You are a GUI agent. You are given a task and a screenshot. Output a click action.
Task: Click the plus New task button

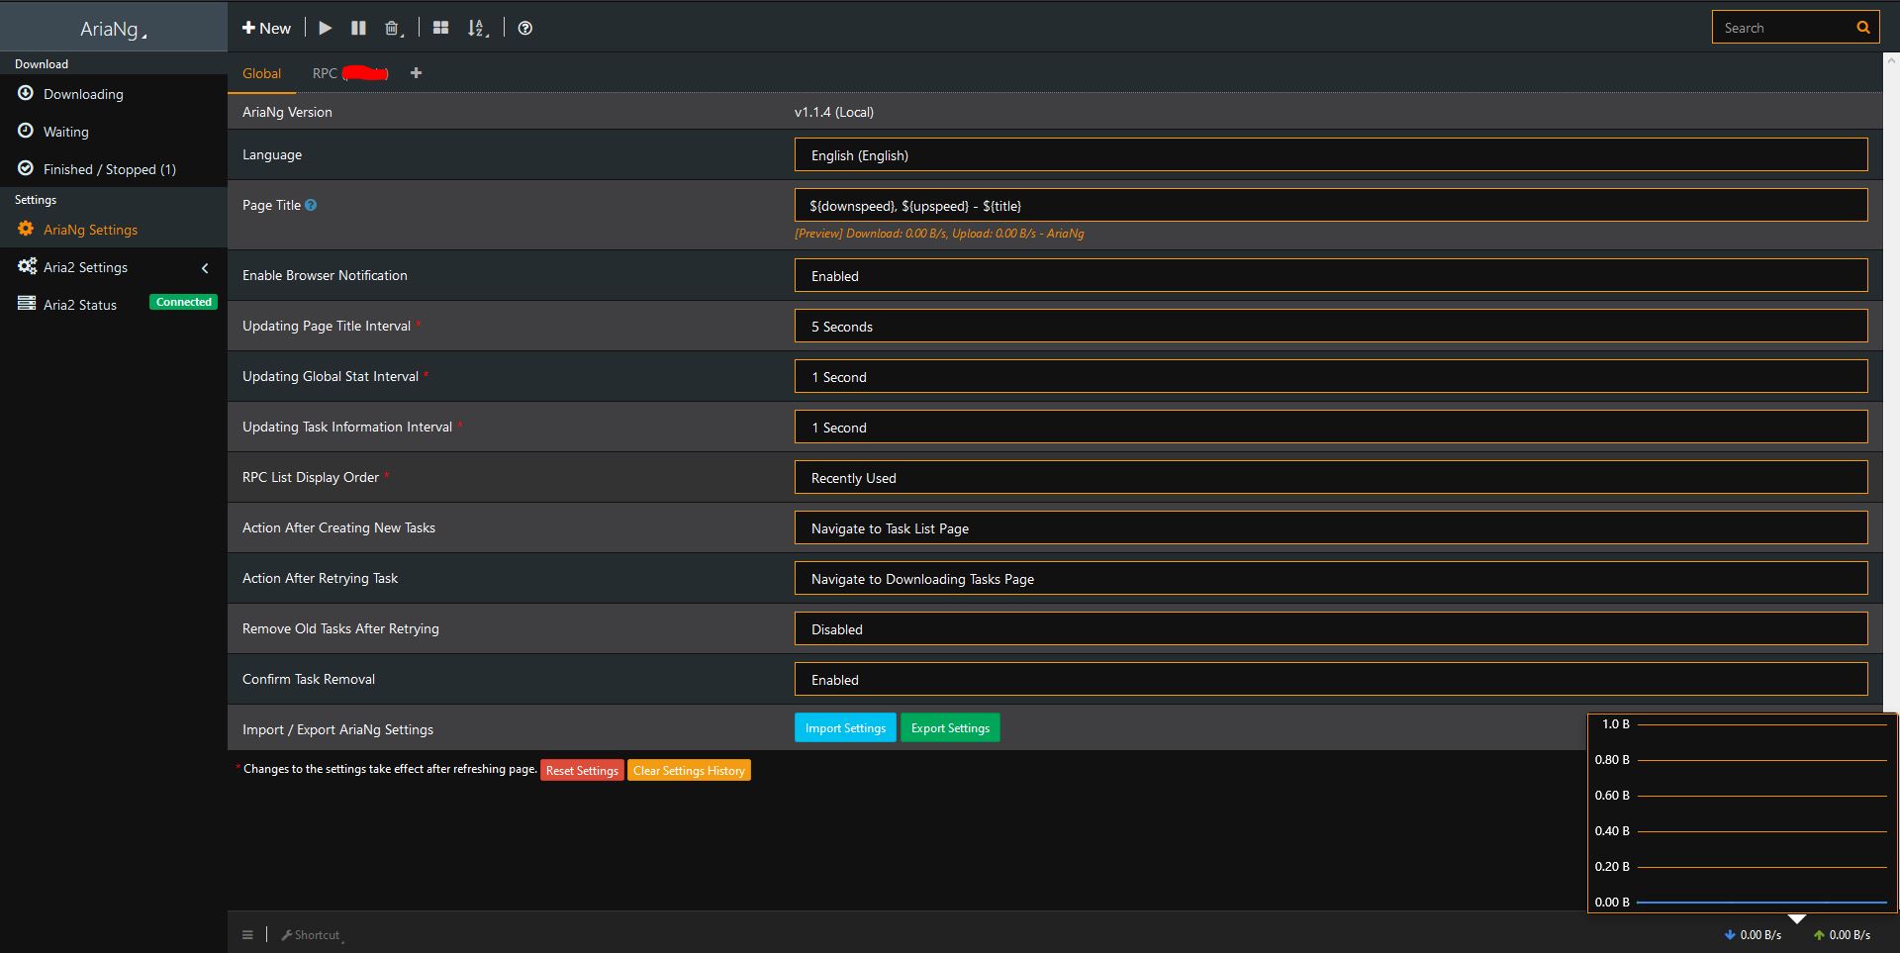point(266,28)
